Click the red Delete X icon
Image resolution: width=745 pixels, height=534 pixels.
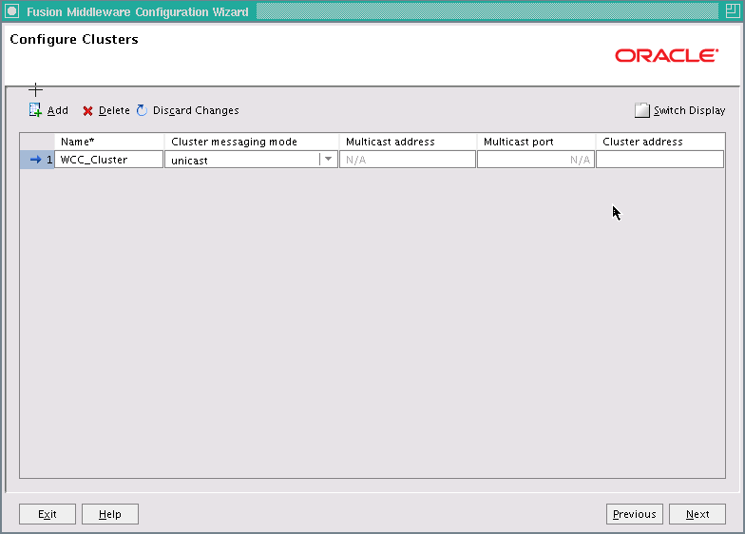coord(87,110)
